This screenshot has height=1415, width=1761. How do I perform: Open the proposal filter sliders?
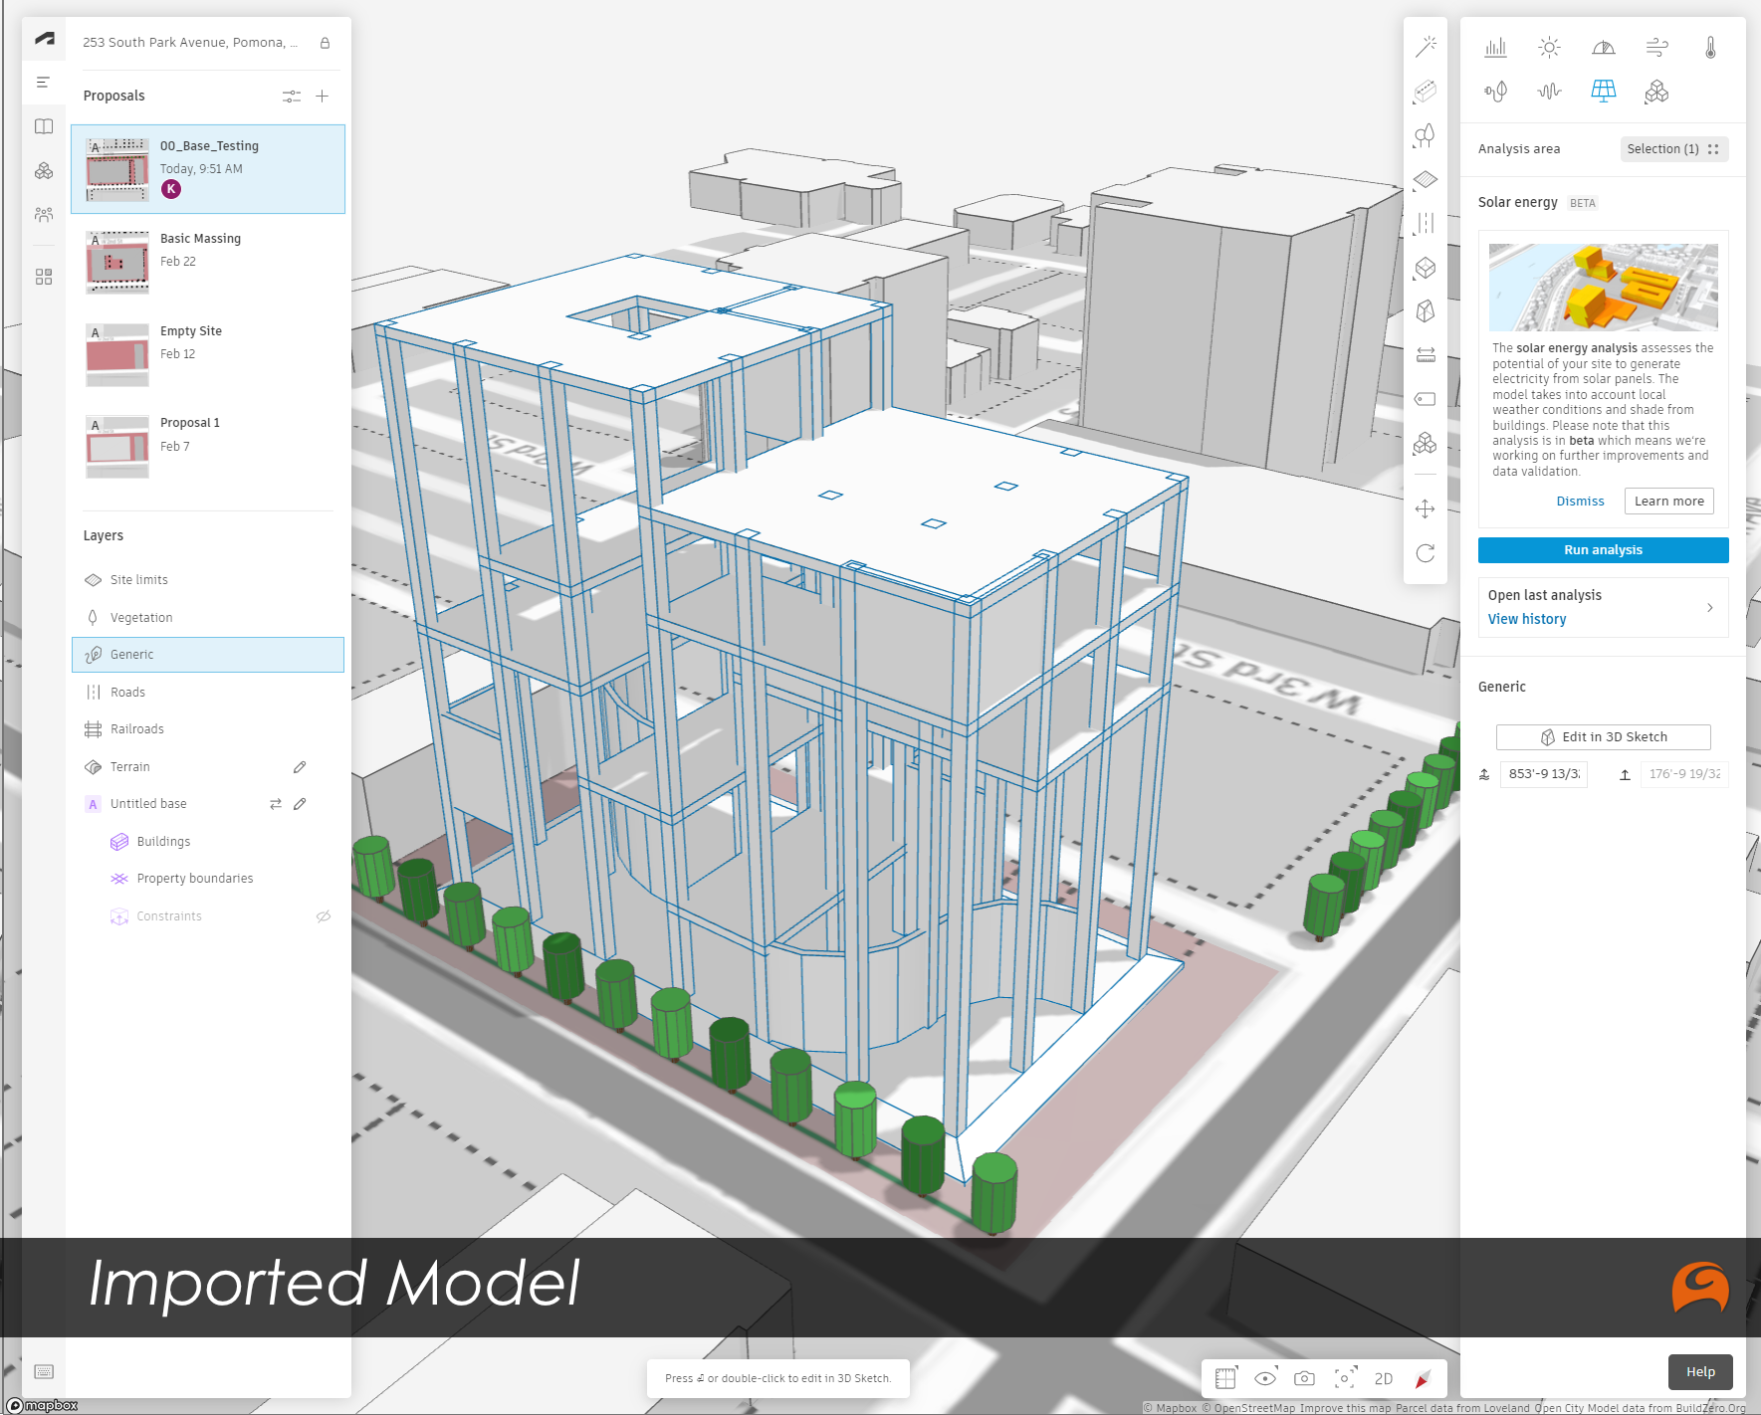click(x=292, y=96)
